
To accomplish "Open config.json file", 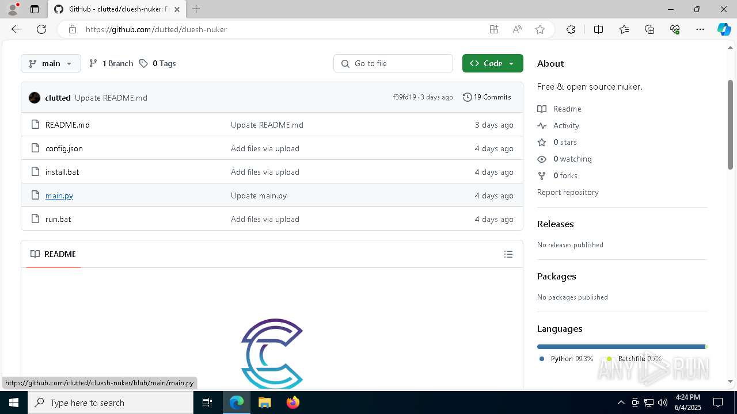I will click(64, 148).
